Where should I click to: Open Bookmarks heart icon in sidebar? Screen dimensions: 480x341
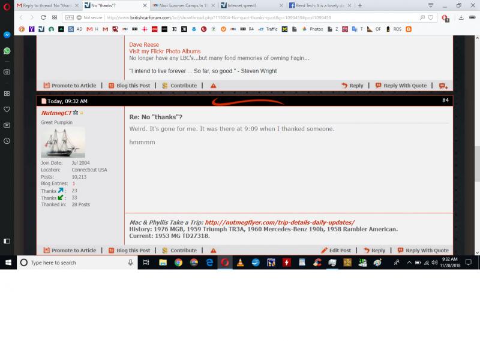7,110
